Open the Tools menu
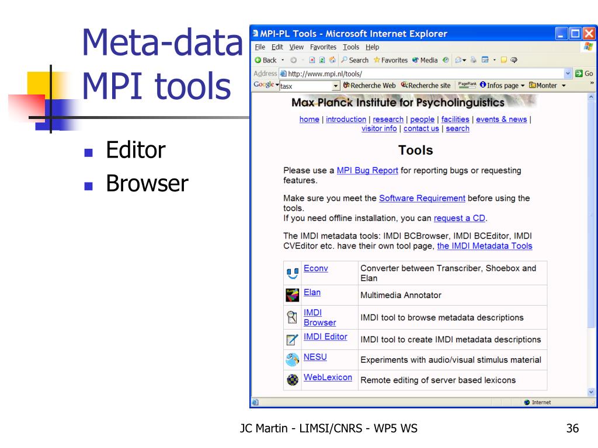598x448 pixels. (x=351, y=47)
